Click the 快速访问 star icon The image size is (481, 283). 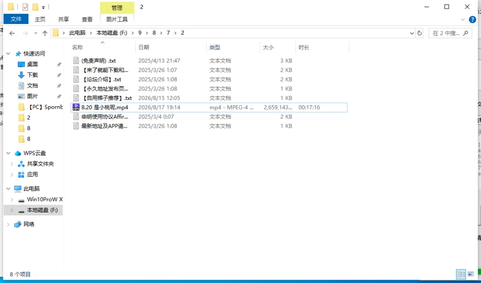[18, 54]
